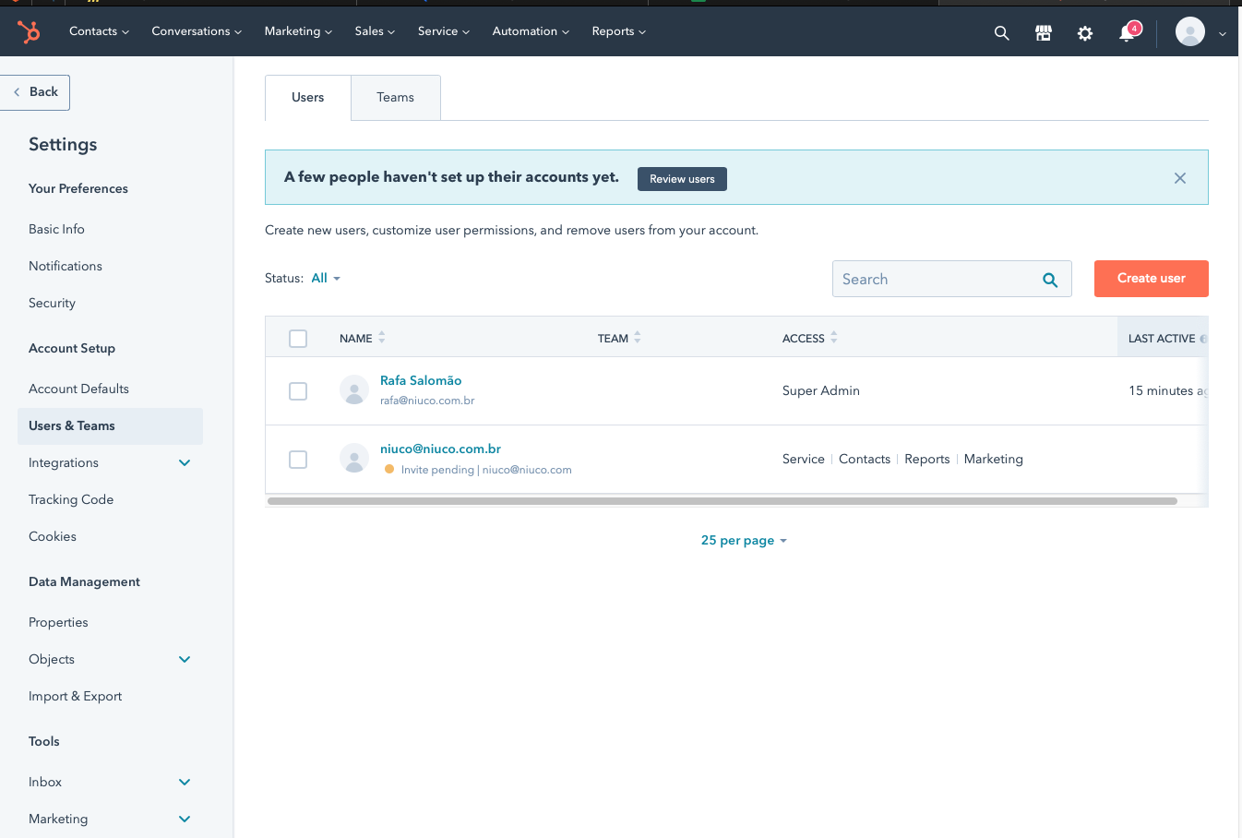
Task: Click the HubSpot sprocket logo
Action: pos(29,32)
